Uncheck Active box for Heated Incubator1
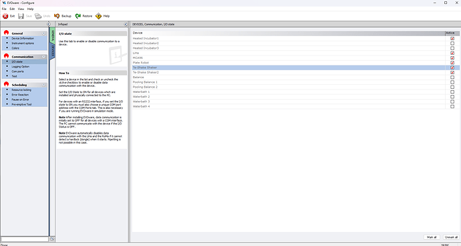Viewport: 461px width, 246px height. point(452,39)
